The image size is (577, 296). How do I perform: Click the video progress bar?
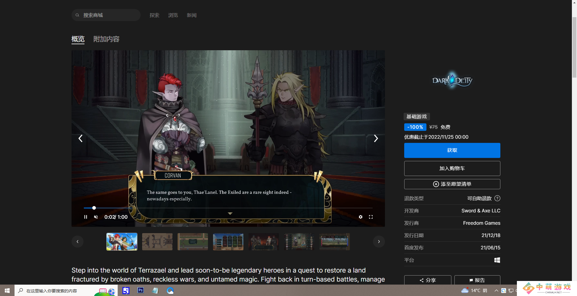coord(228,208)
